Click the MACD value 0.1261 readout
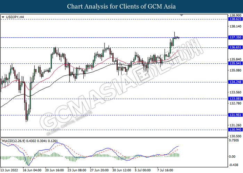This screenshot has width=243, height=173. [52, 141]
